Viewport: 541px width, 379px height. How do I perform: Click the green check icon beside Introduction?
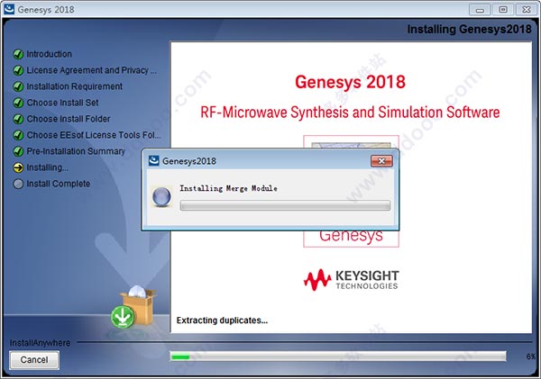(x=18, y=54)
